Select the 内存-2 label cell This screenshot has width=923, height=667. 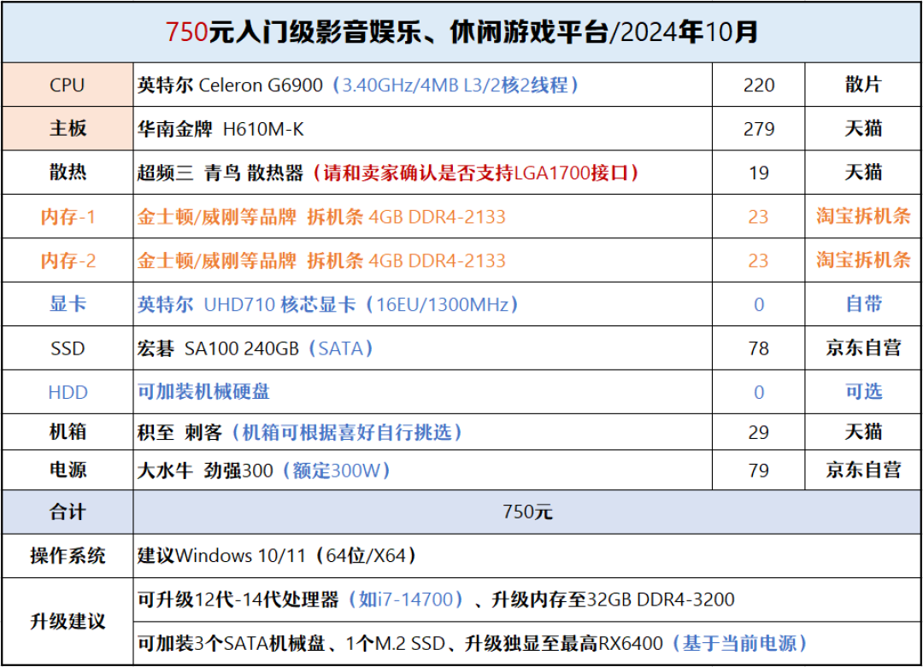point(68,260)
